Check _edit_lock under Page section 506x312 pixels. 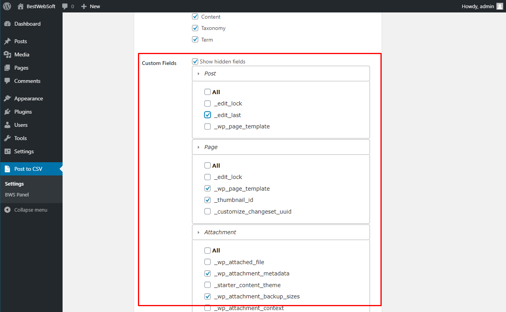point(208,177)
